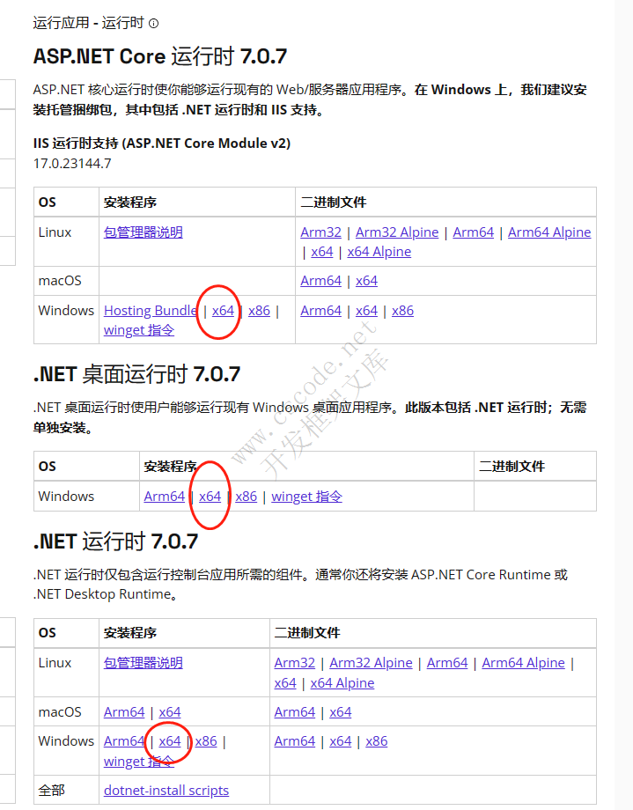The width and height of the screenshot is (633, 810).
Task: Open Linux 包管理器说明 link in ASP.NET Core table
Action: pyautogui.click(x=144, y=232)
